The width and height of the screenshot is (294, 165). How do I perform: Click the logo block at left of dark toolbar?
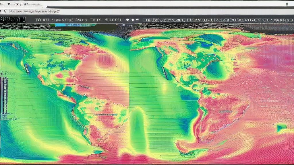click(x=12, y=20)
